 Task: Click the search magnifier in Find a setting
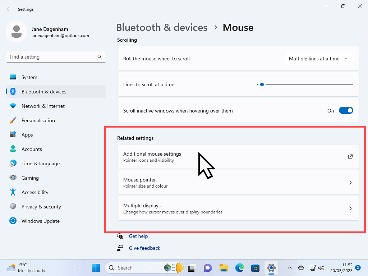pyautogui.click(x=100, y=57)
